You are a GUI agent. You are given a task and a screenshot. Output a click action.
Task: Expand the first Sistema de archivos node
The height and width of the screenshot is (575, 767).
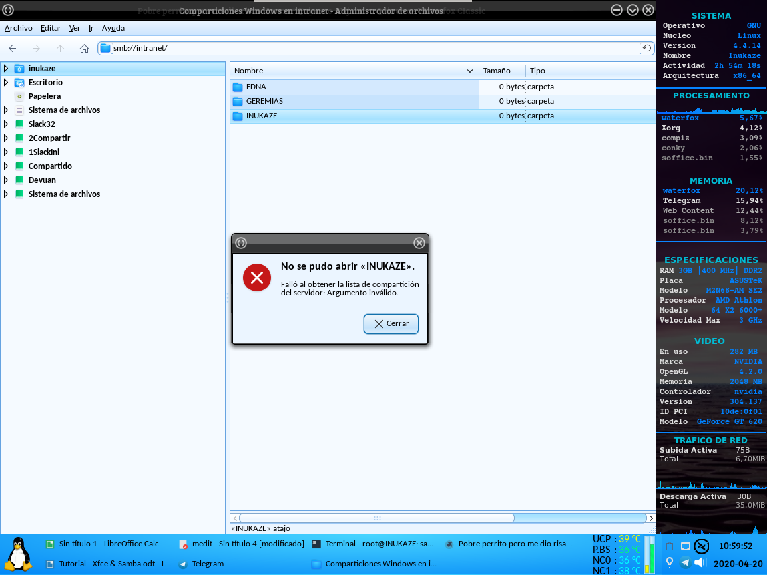(x=6, y=110)
